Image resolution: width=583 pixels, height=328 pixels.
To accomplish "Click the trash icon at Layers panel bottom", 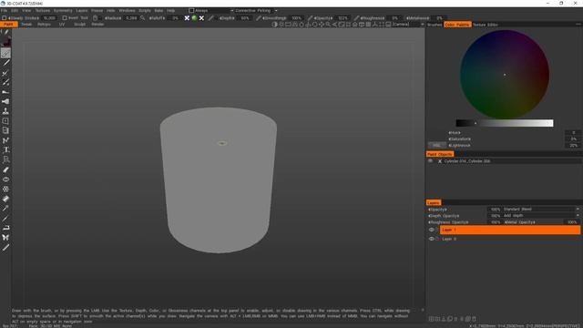I will (x=474, y=319).
